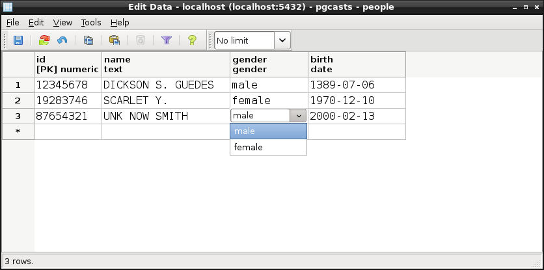This screenshot has width=544, height=270.
Task: Click the empty id cell in new row
Action: click(x=68, y=131)
